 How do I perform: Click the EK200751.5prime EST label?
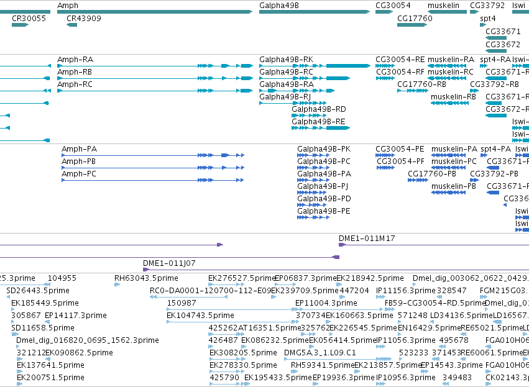(x=50, y=378)
